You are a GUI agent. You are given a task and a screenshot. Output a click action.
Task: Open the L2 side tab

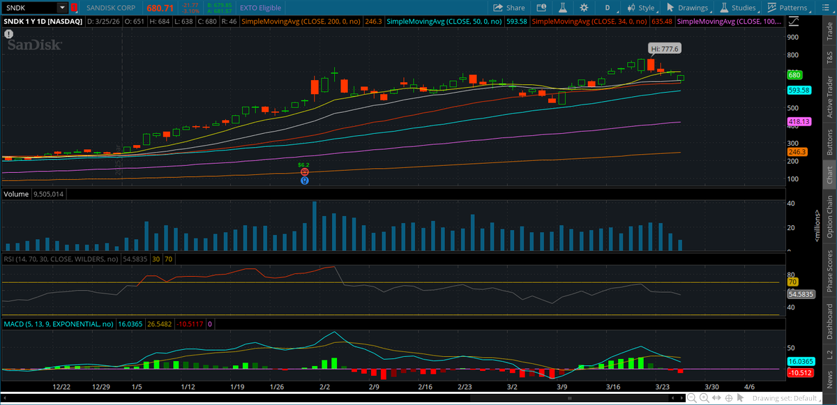coord(829,354)
